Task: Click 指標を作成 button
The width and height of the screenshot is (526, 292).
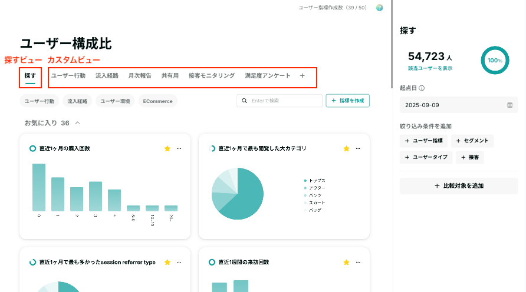Action: click(347, 101)
